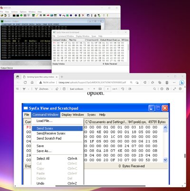Image resolution: width=190 pixels, height=191 pixels.
Task: Click 'Display Window' label in small SysEx window
Action: [58, 64]
